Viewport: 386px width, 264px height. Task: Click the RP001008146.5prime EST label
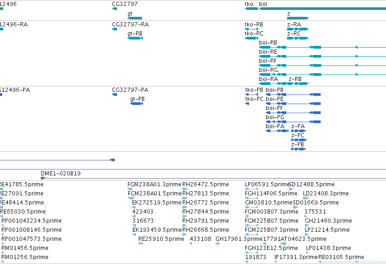[31, 230]
